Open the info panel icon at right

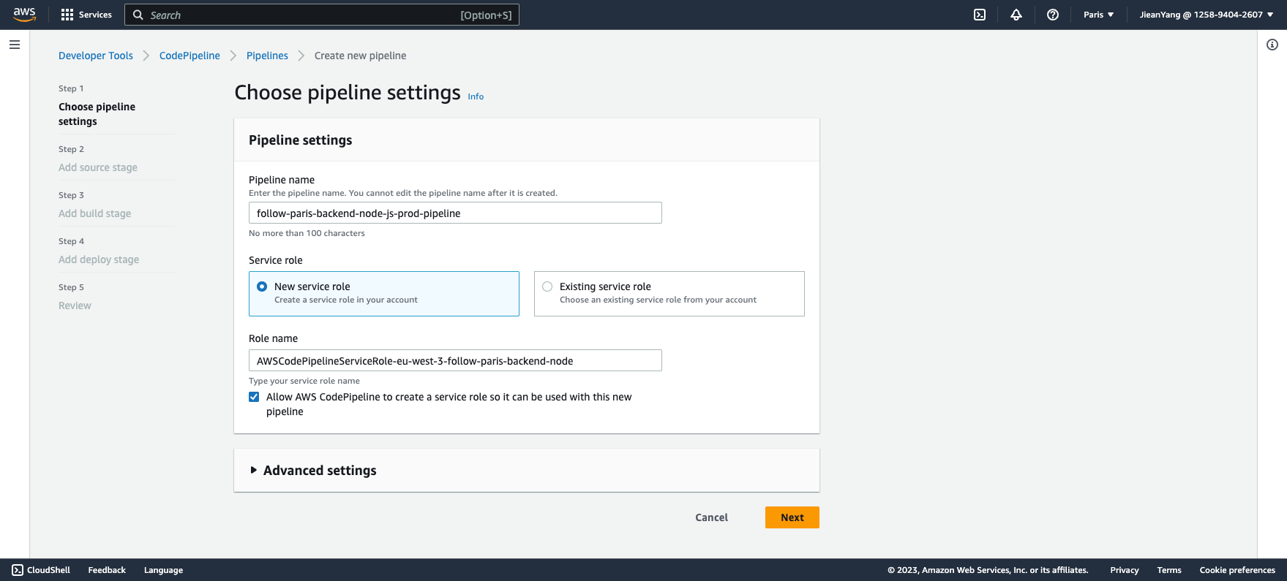click(x=1272, y=45)
